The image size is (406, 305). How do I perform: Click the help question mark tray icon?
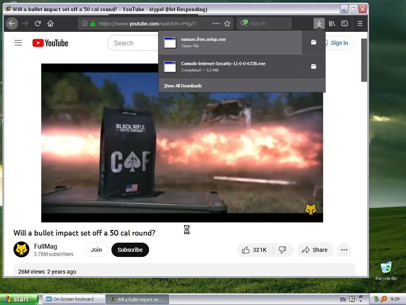pyautogui.click(x=352, y=299)
